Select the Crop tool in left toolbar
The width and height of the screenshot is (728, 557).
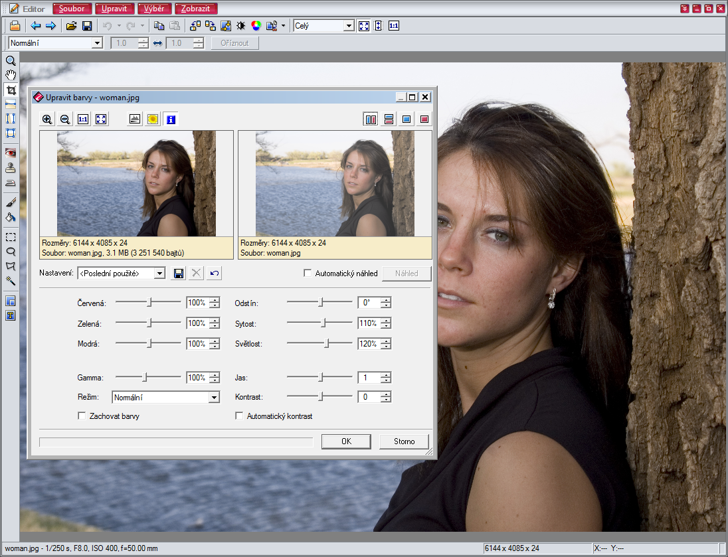coord(10,90)
